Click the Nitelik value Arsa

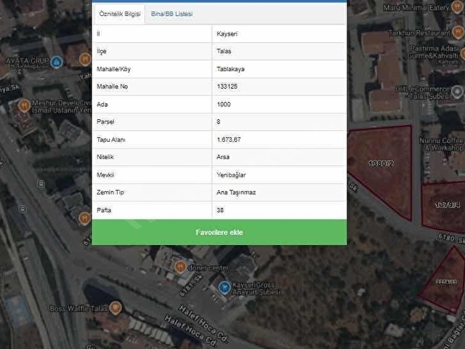(x=223, y=157)
